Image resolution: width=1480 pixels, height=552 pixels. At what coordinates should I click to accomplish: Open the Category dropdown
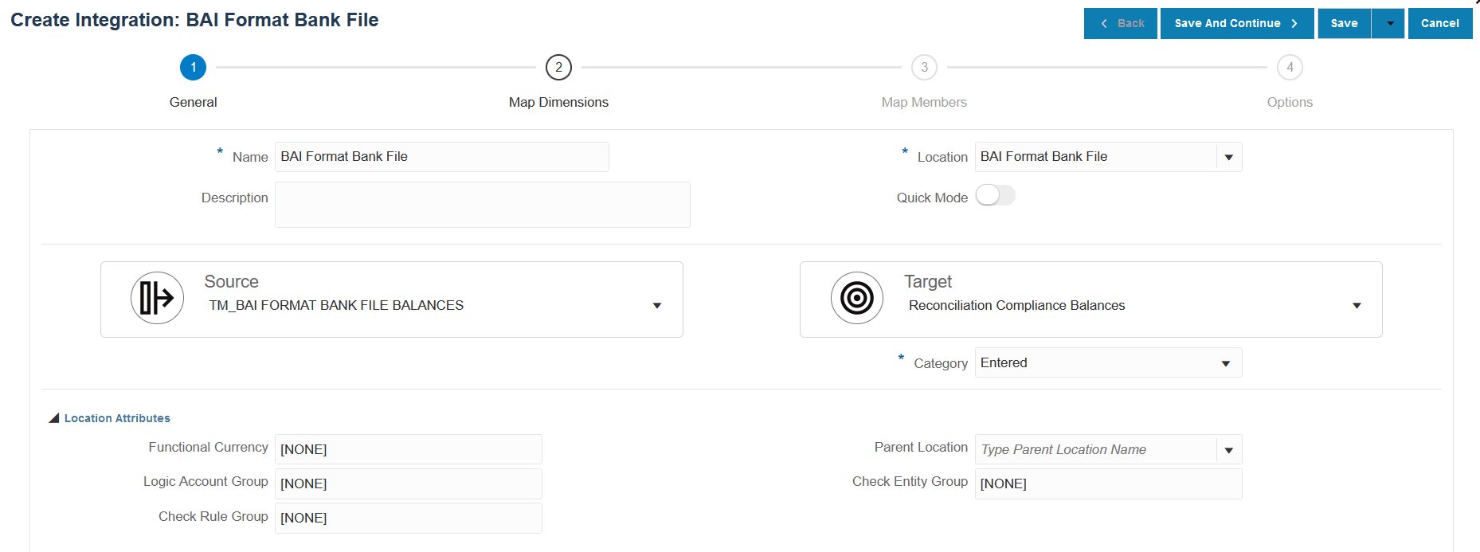(x=1226, y=364)
